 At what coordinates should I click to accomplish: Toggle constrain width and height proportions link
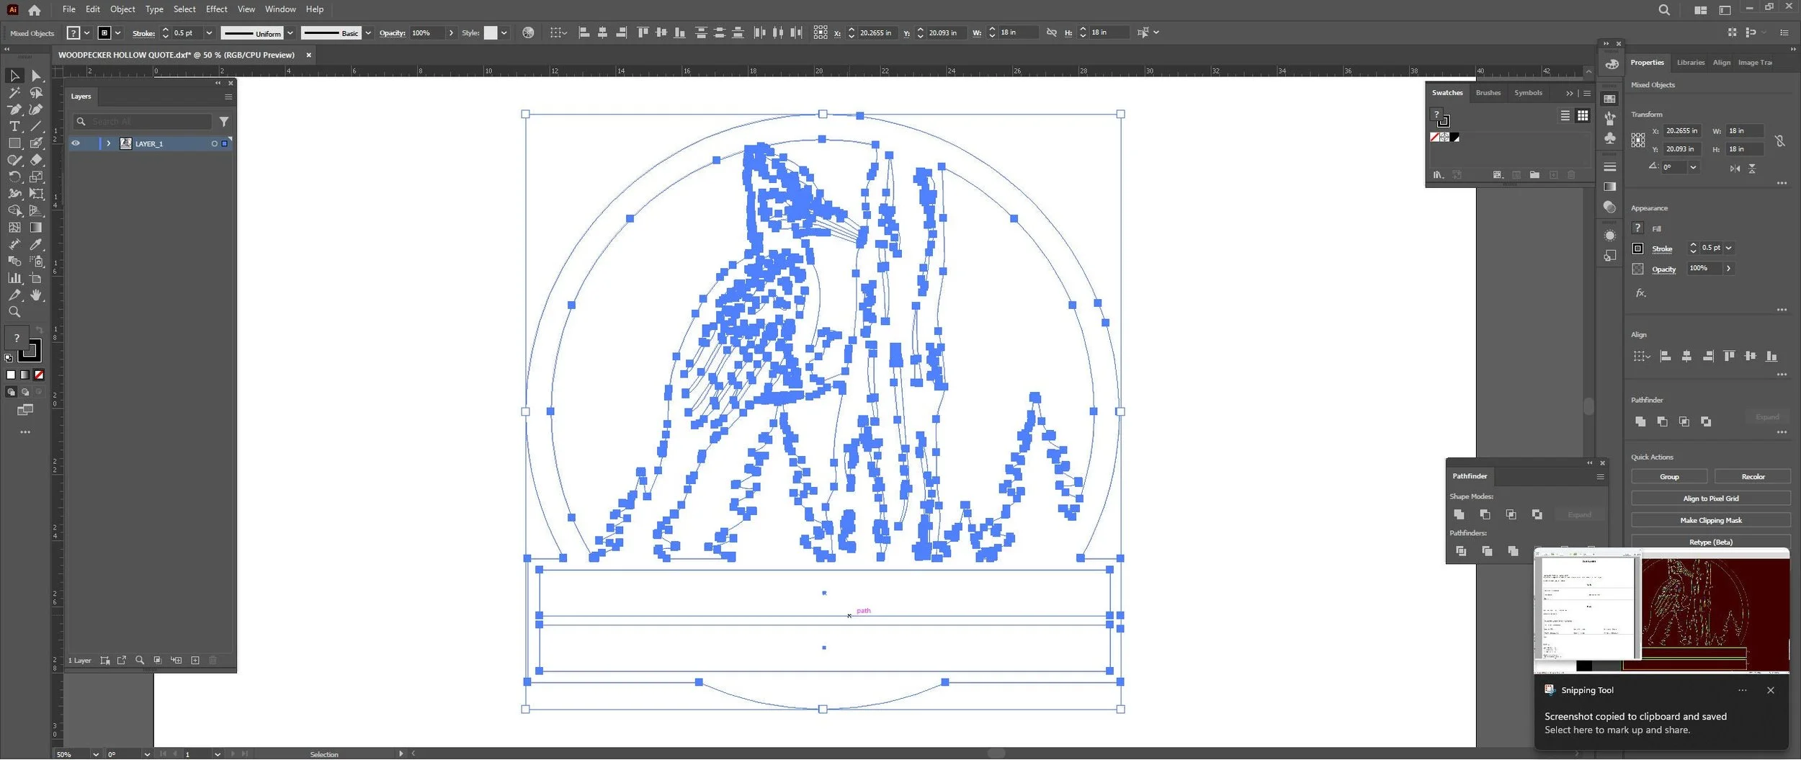coord(1779,140)
